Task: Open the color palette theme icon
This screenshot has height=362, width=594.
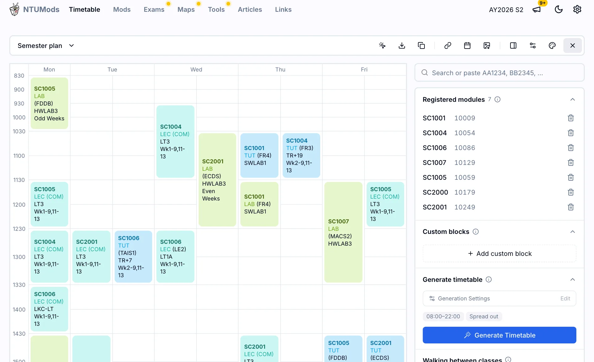Action: (x=552, y=46)
